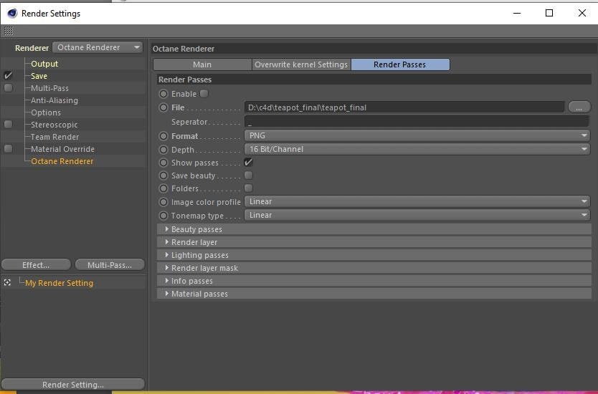The image size is (598, 394).
Task: Switch to the Main tab
Action: (x=202, y=64)
